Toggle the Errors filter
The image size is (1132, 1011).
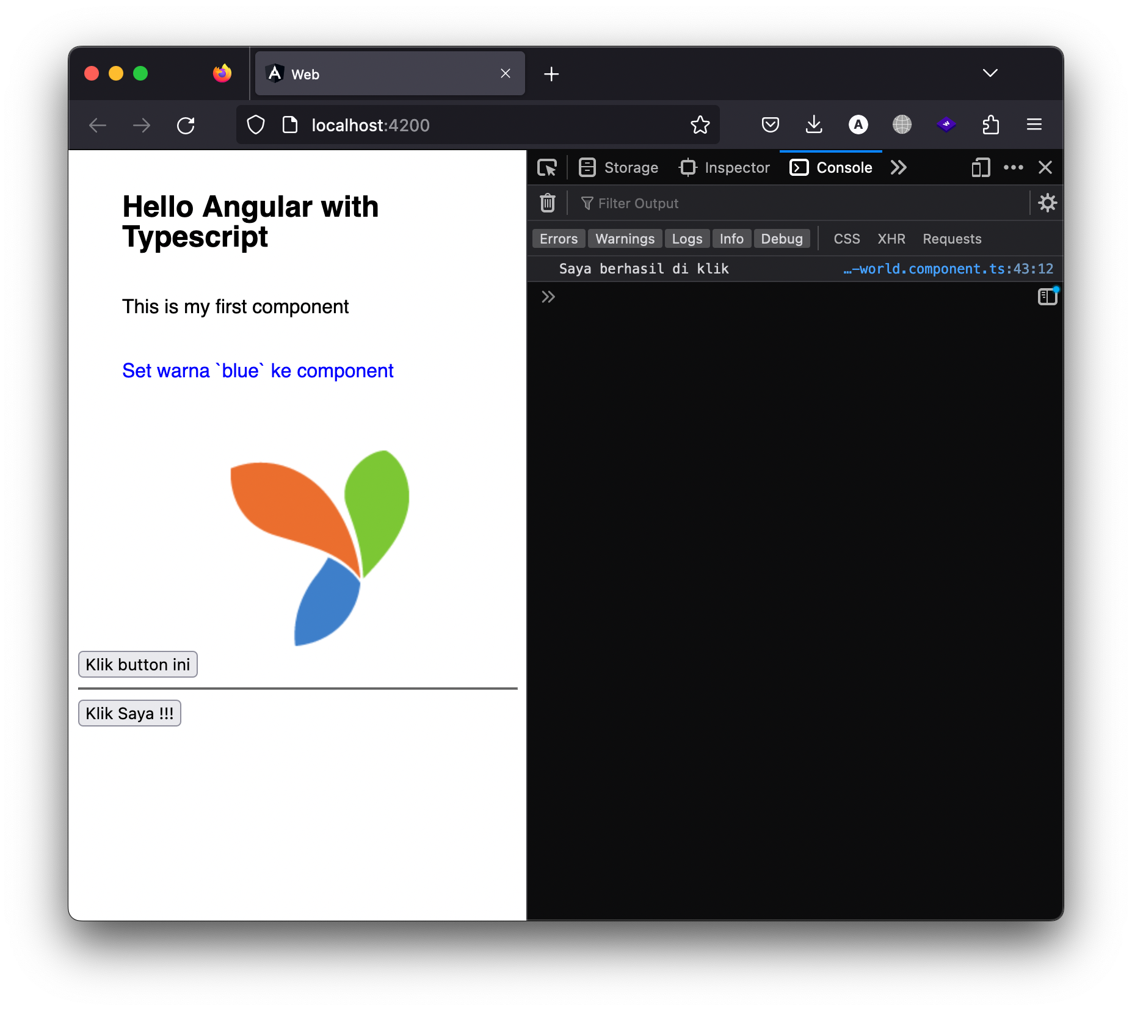tap(558, 239)
